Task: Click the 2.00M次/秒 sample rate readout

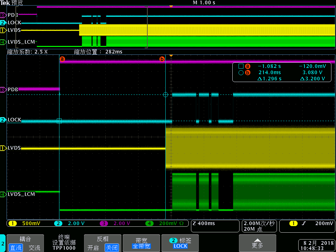Action: pos(259,223)
